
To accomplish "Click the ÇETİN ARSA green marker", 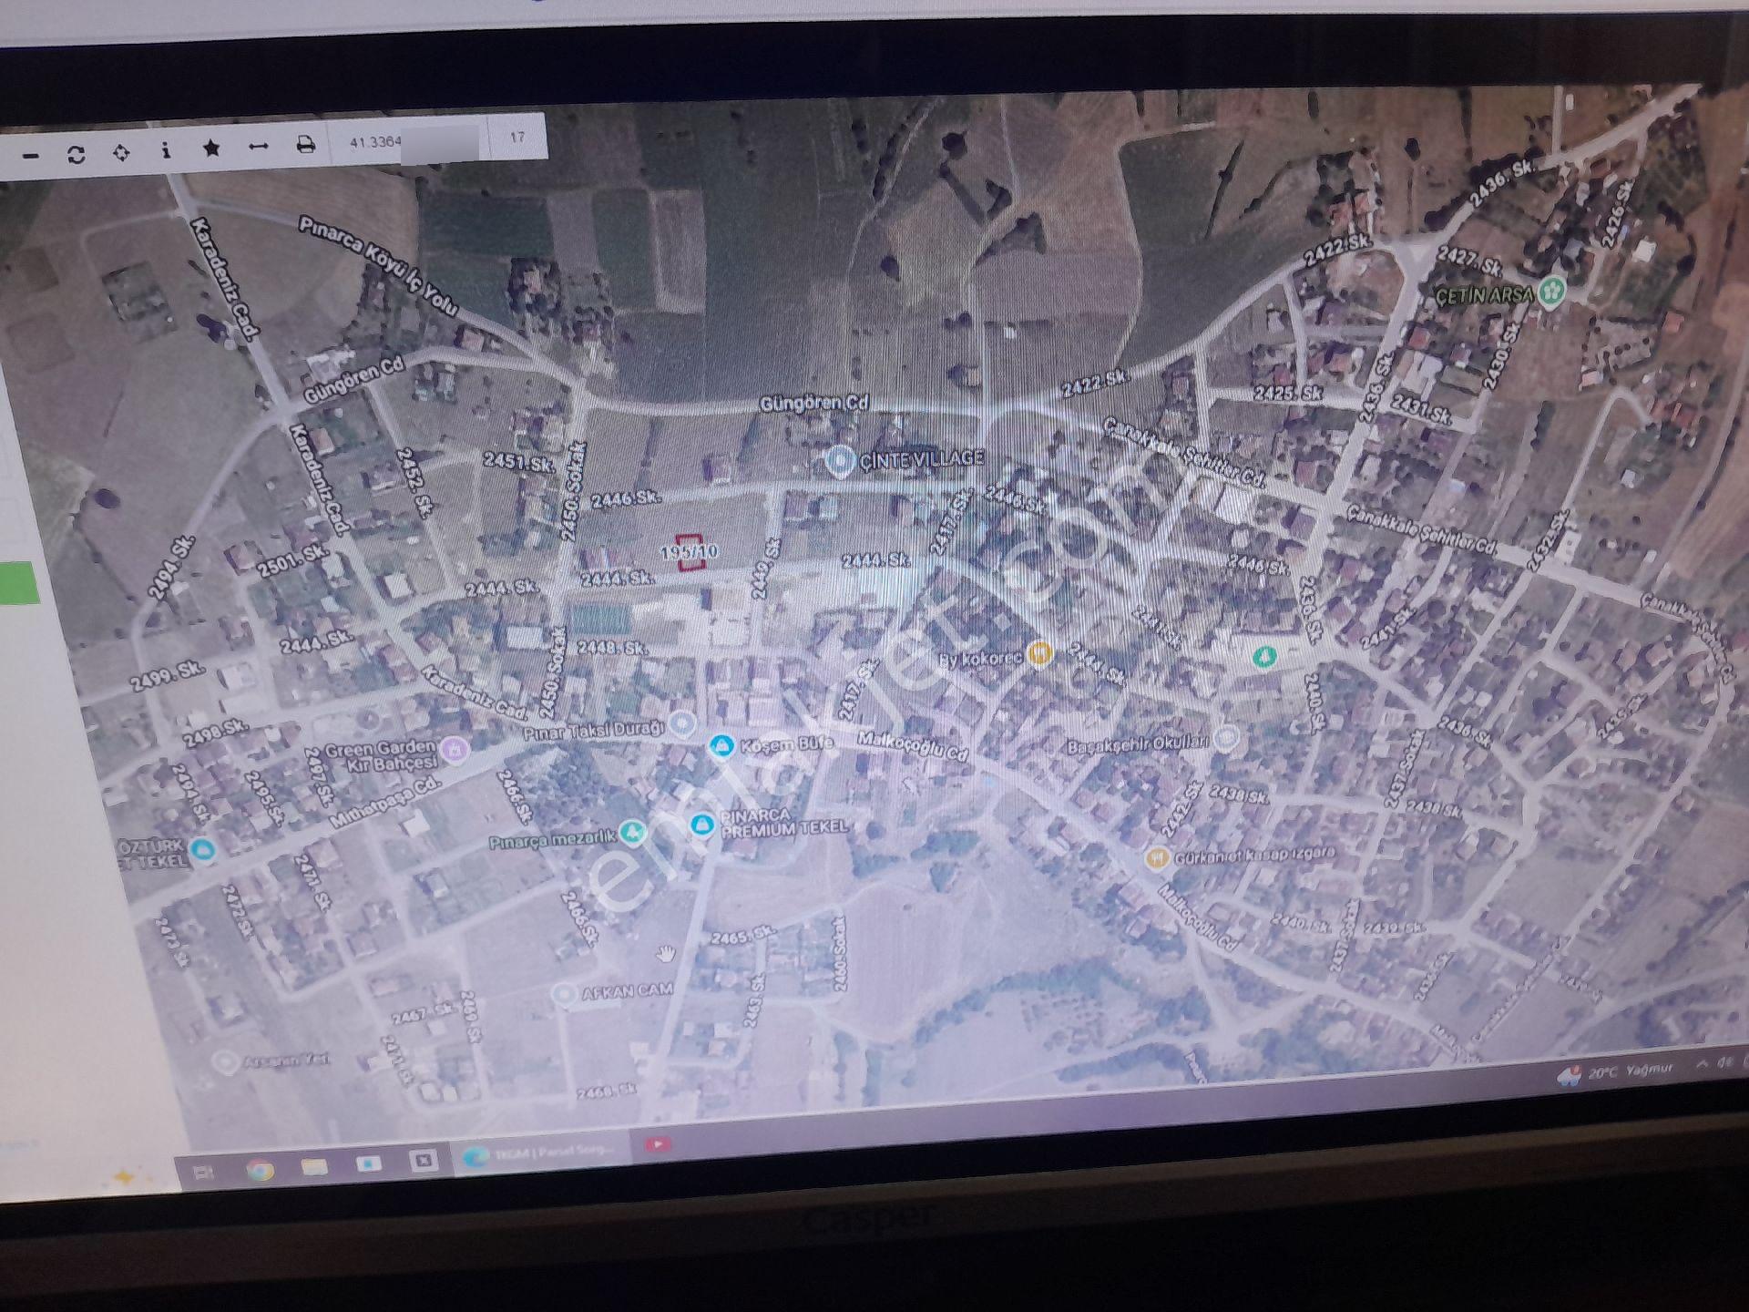I will coord(1551,292).
